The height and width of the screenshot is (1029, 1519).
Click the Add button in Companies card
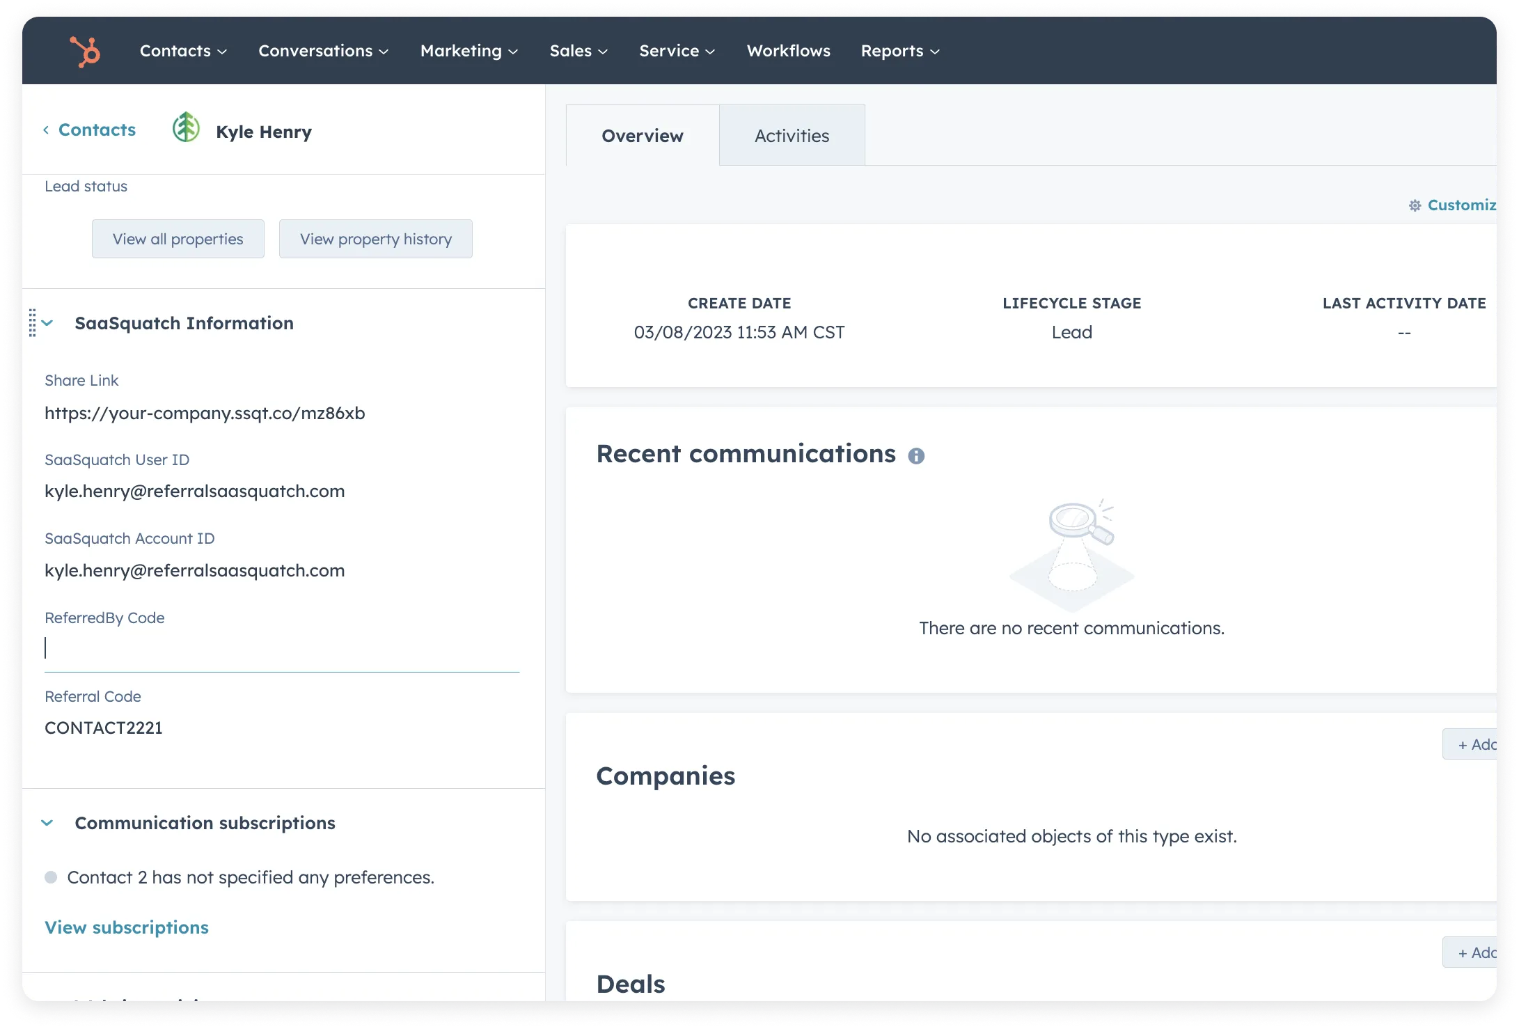(x=1470, y=744)
